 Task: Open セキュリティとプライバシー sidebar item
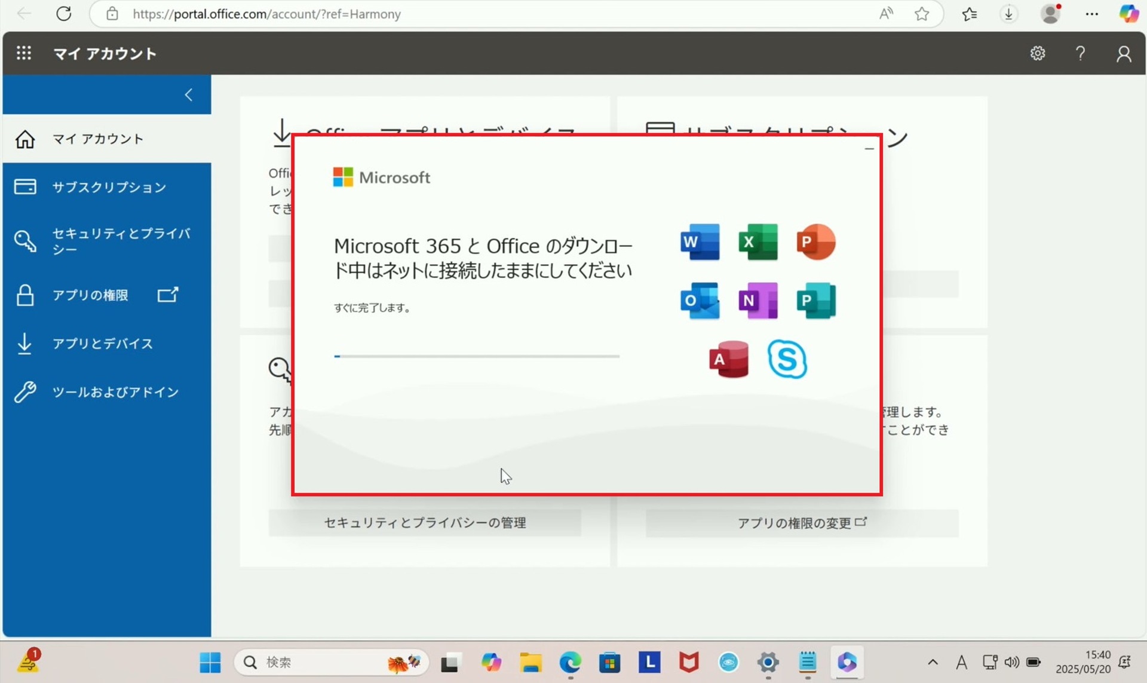coord(107,241)
